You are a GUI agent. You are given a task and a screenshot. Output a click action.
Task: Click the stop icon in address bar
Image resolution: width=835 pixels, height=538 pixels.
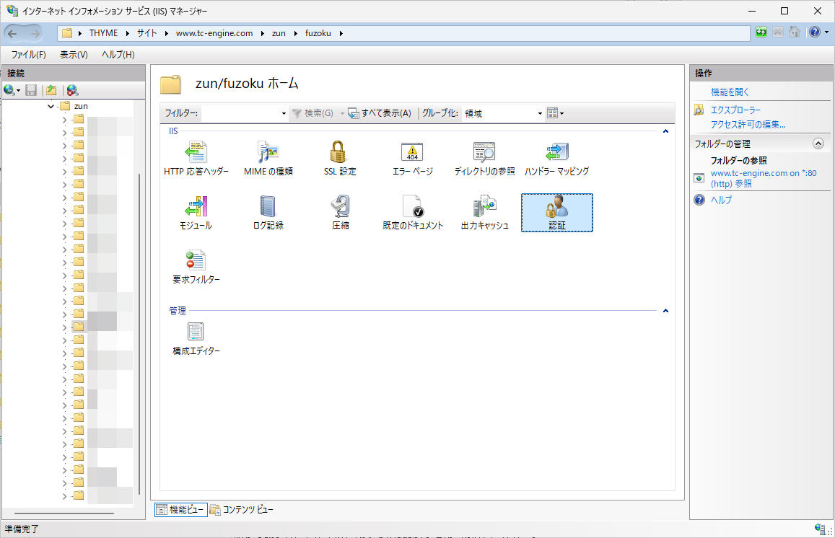[x=778, y=32]
